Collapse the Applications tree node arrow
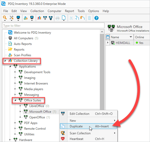150x142 pixels. coord(10,66)
